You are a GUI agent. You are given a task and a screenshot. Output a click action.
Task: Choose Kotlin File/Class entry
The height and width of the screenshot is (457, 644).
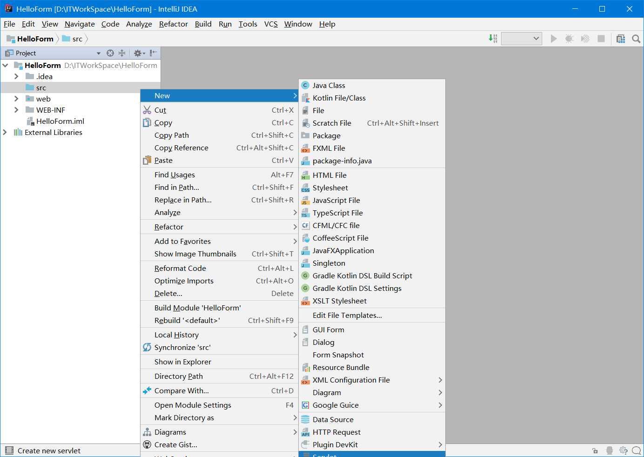(x=372, y=98)
